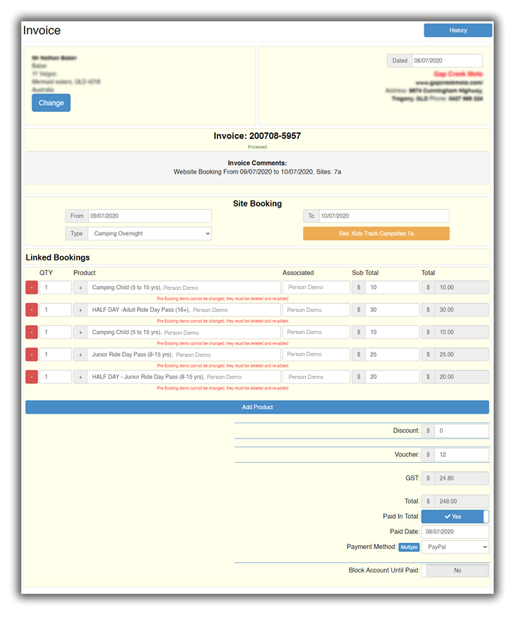This screenshot has height=621, width=515.
Task: Click product field HALF DAY -Adult Ride Day Pass
Action: (x=184, y=310)
